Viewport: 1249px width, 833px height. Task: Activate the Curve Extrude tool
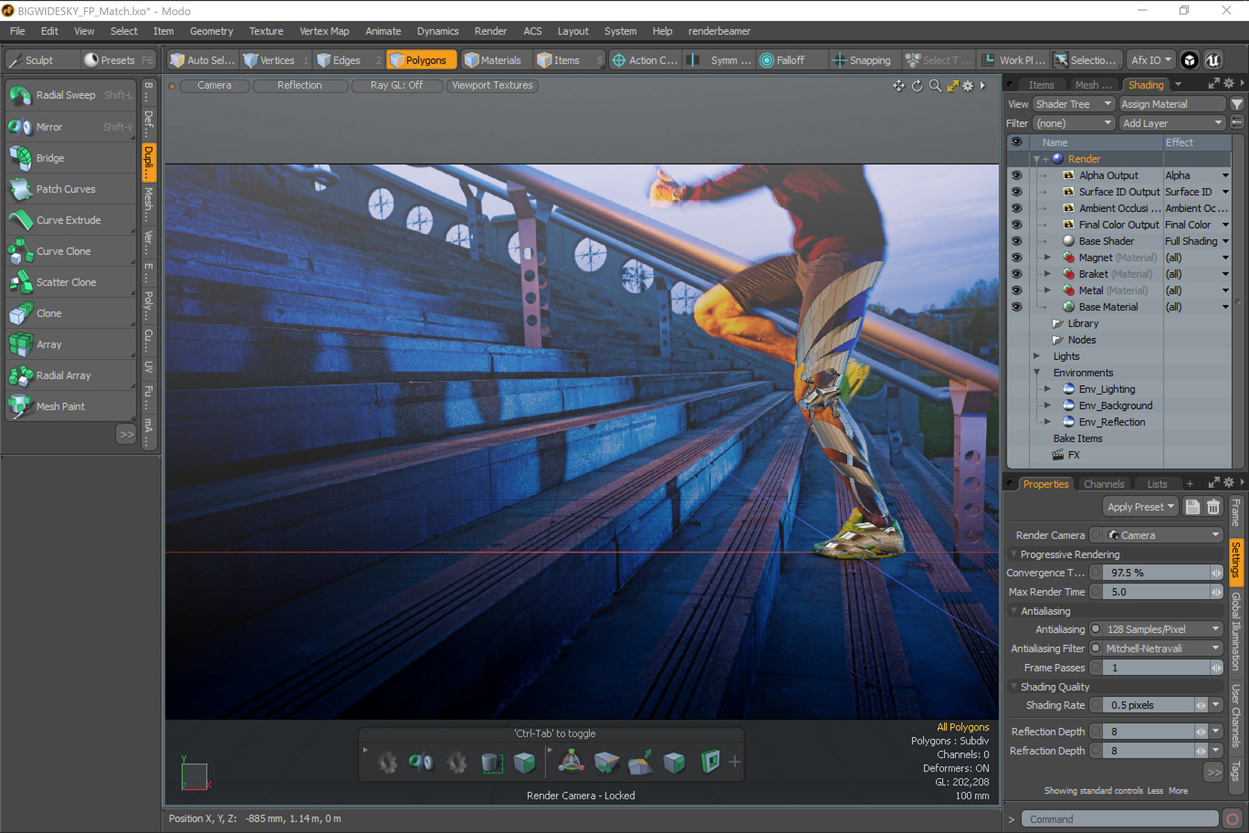coord(68,220)
